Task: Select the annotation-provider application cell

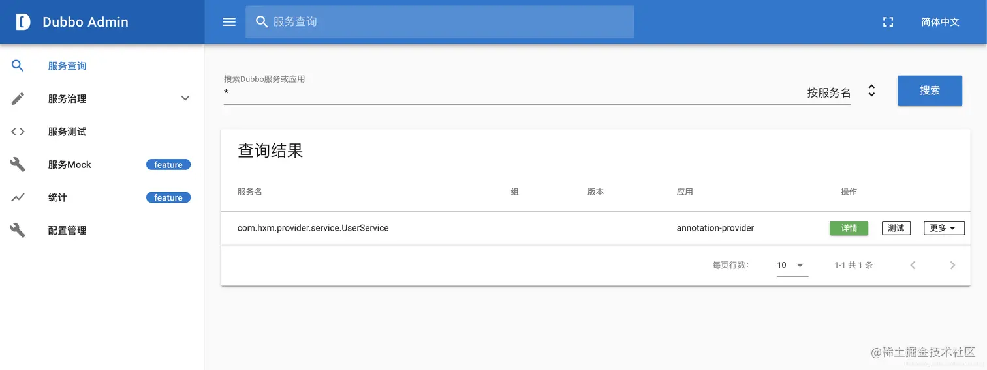Action: pyautogui.click(x=715, y=228)
